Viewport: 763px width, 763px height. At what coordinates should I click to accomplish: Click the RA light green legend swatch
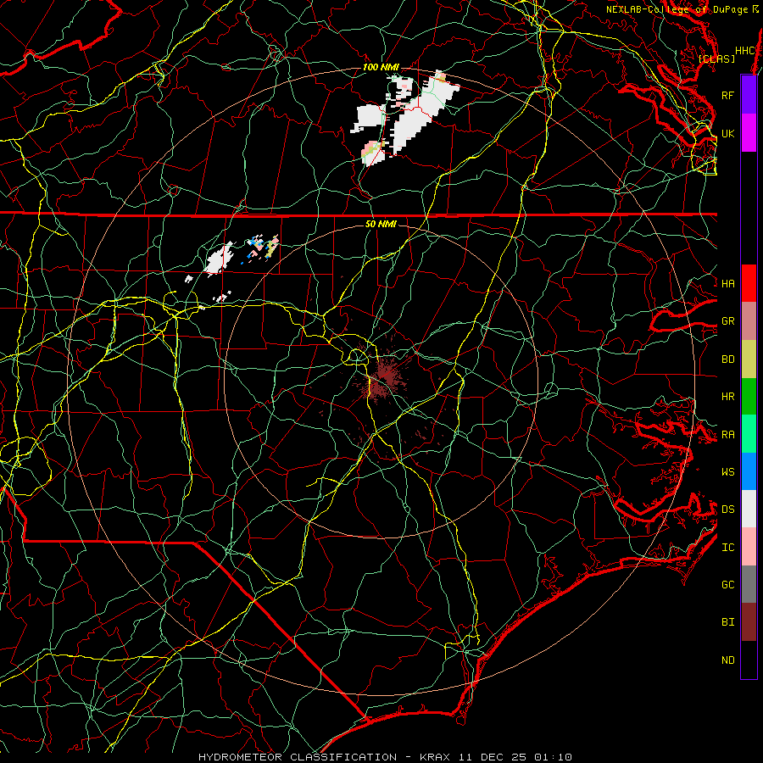[x=749, y=434]
